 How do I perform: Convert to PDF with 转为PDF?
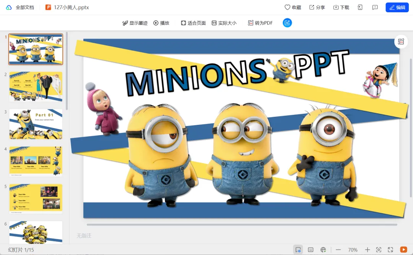click(x=260, y=23)
